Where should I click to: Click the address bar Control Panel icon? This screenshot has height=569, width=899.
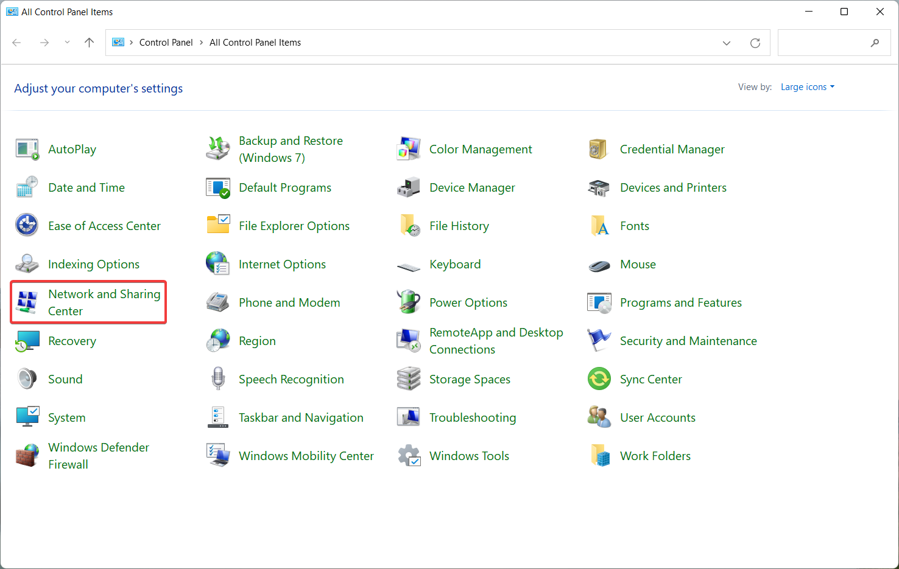tap(118, 43)
